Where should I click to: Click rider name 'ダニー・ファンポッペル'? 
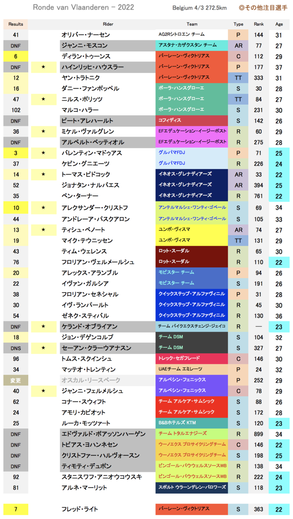click(x=90, y=89)
